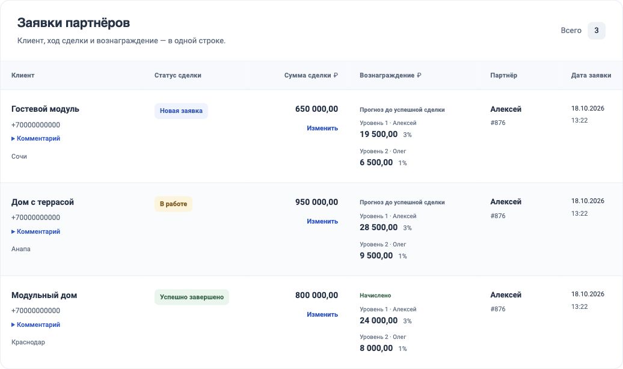Screen dimensions: 623x369
Task: Click the Всего label
Action: [571, 31]
